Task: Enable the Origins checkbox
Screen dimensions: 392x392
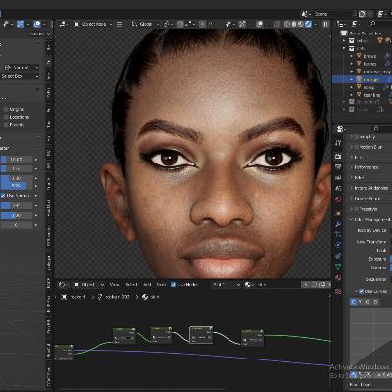Action: point(6,109)
